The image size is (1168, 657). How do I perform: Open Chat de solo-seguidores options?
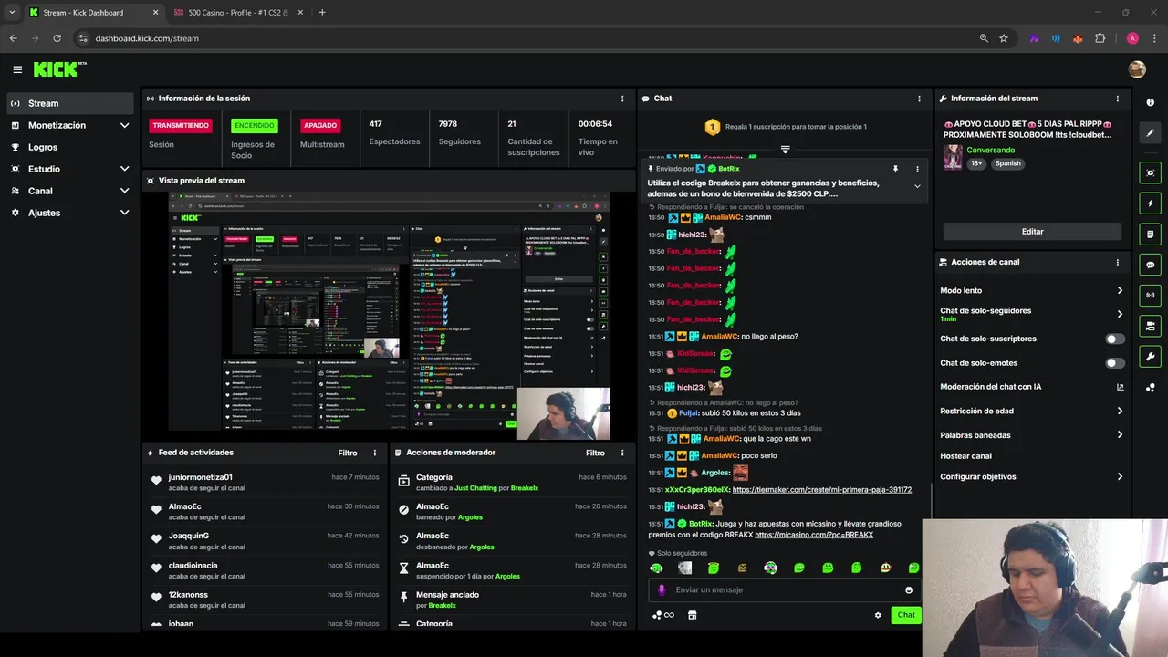1032,314
